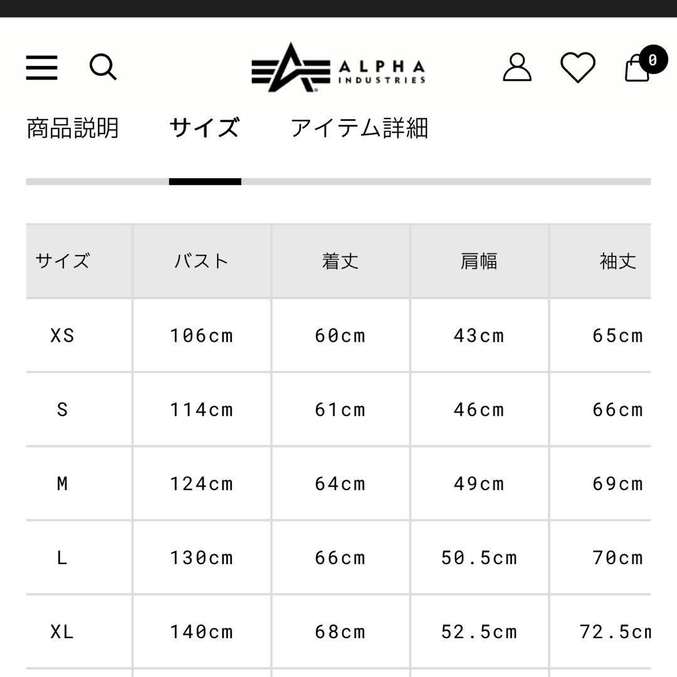Select the 着丈 column header

click(339, 261)
